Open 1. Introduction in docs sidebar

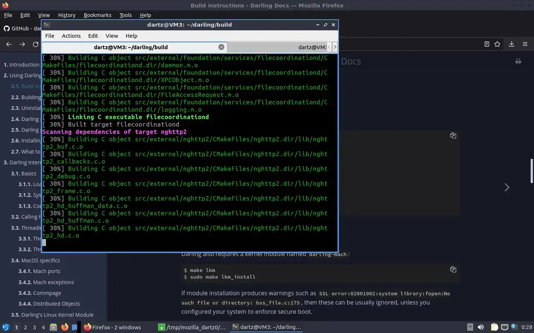point(22,65)
